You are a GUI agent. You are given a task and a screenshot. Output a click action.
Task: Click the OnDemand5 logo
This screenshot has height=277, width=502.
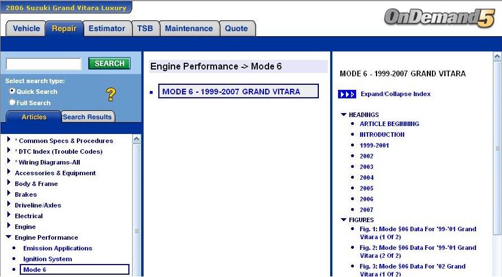tap(439, 18)
